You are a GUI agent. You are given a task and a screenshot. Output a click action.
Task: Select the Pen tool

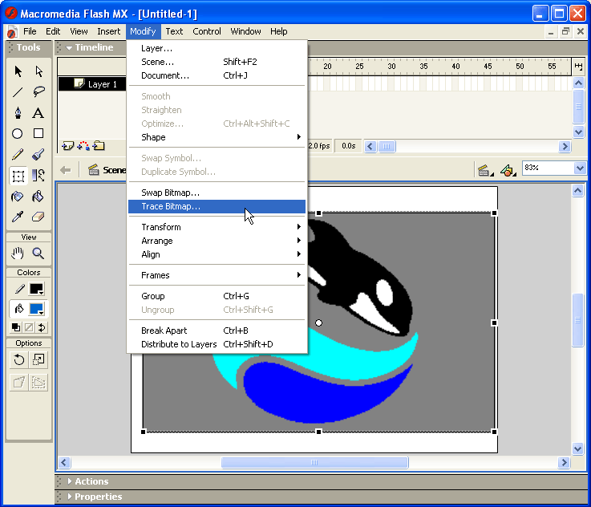[x=18, y=112]
